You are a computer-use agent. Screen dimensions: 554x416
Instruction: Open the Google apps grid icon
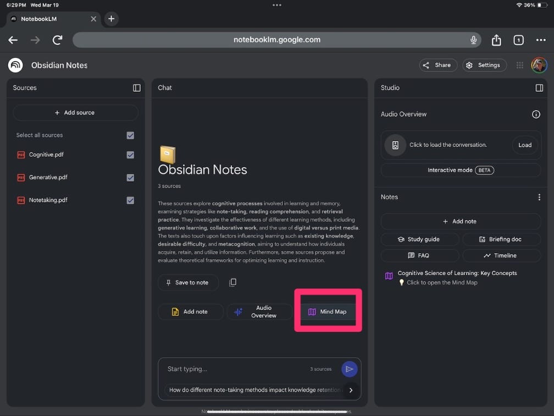click(x=520, y=65)
